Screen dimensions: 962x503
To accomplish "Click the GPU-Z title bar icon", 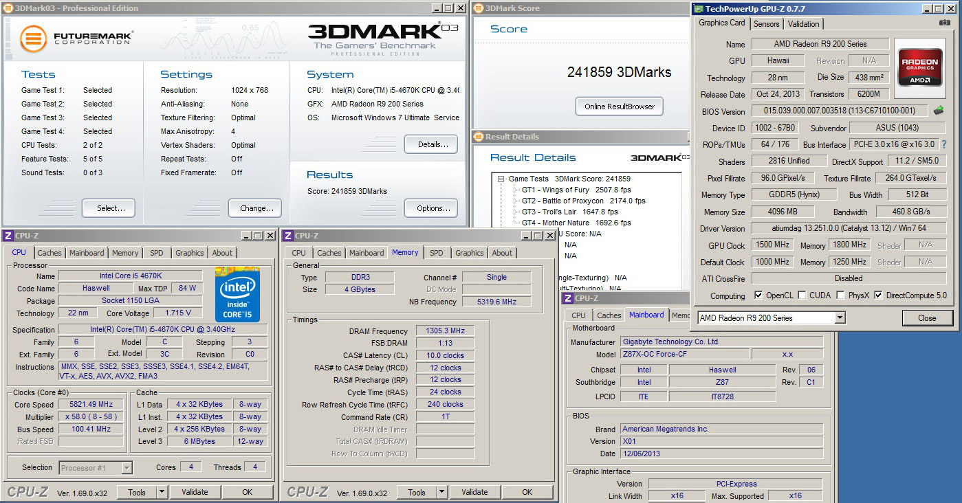I will (x=699, y=8).
